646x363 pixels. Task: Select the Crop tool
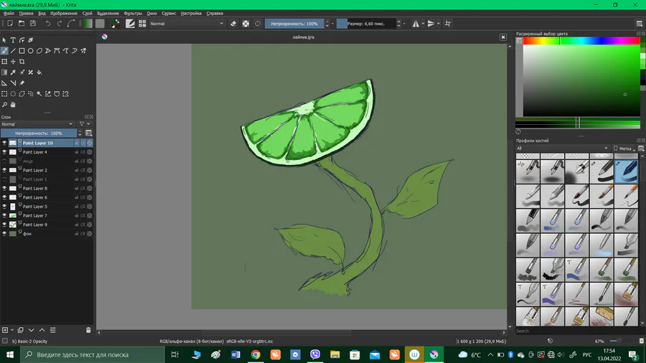coord(22,61)
